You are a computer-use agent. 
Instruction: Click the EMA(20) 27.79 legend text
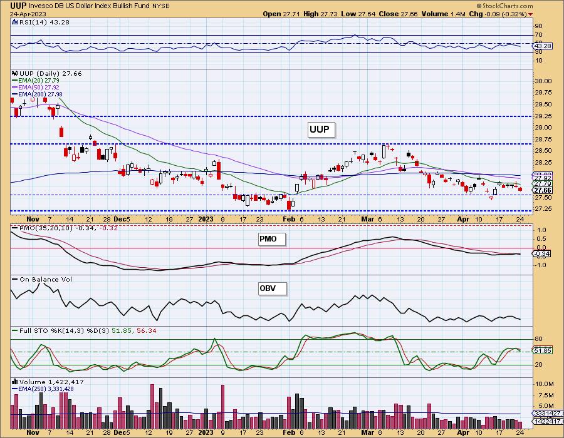39,81
